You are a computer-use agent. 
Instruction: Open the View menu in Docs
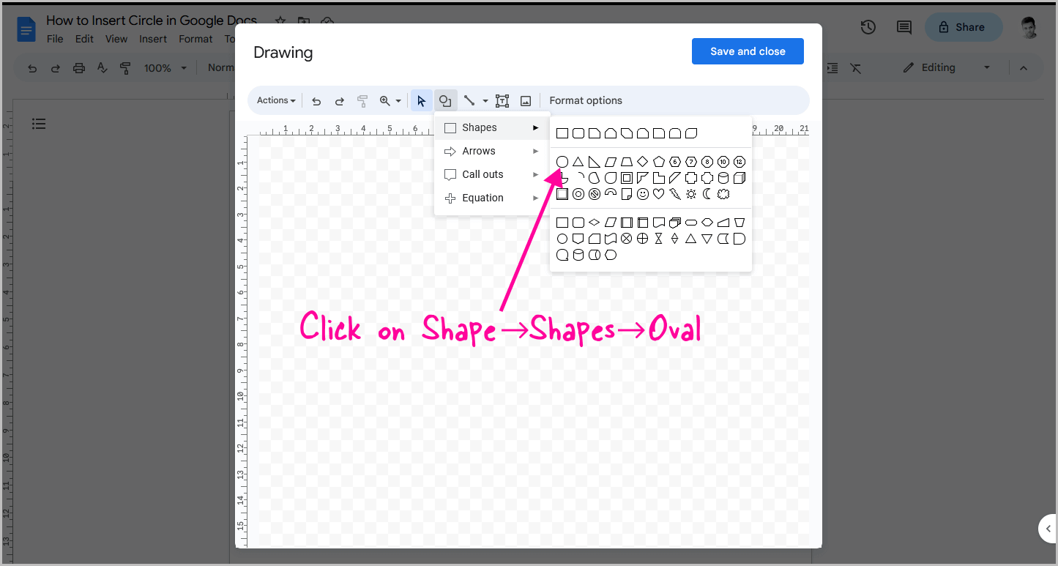point(116,39)
